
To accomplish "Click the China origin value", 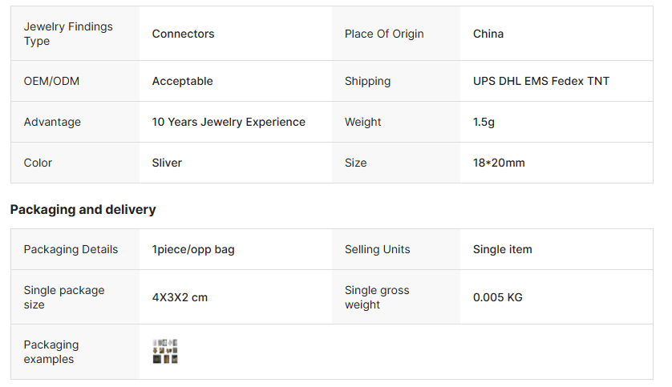I will point(488,34).
